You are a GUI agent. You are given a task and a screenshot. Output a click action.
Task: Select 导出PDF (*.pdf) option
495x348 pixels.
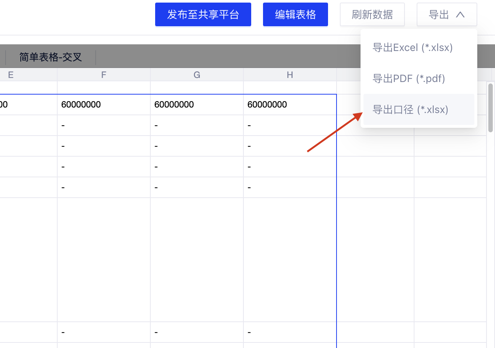(409, 79)
